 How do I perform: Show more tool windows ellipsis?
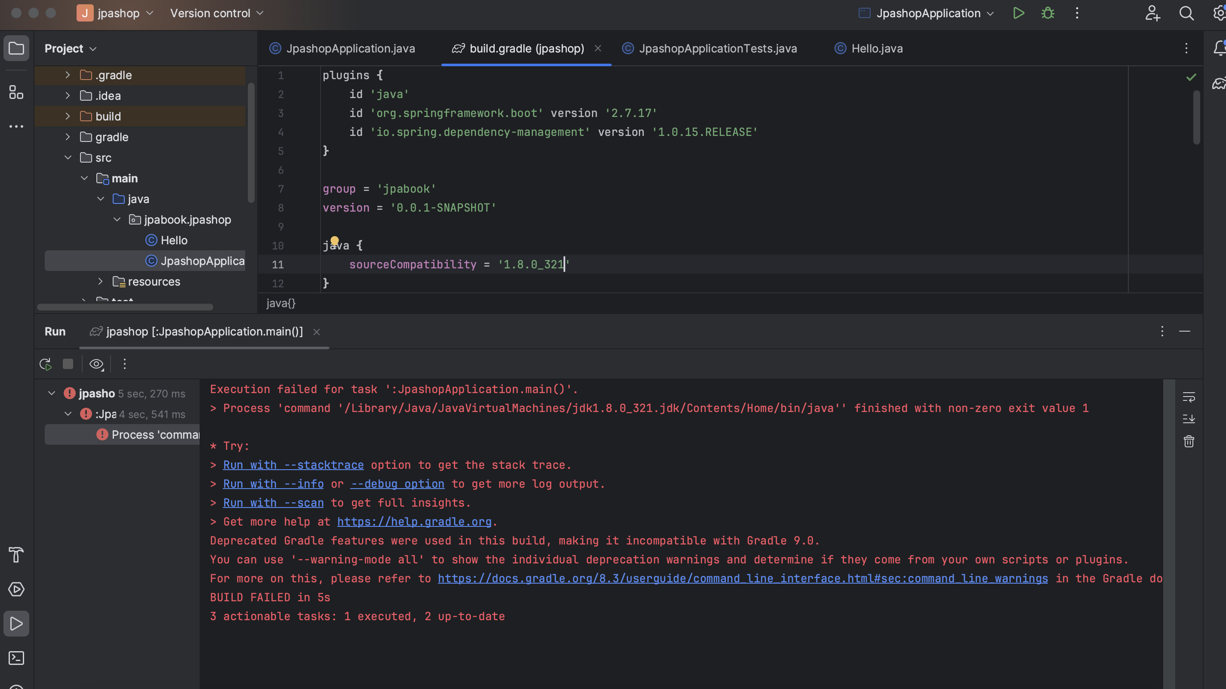pyautogui.click(x=16, y=126)
